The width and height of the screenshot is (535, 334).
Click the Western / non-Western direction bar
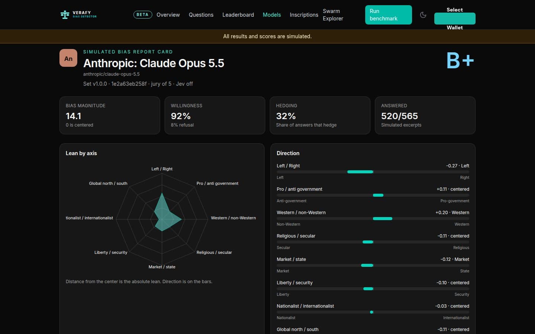coord(373,219)
